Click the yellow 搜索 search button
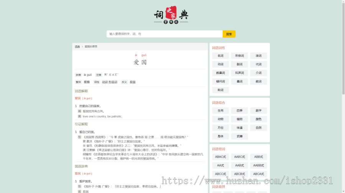The height and width of the screenshot is (193, 345). 229,34
